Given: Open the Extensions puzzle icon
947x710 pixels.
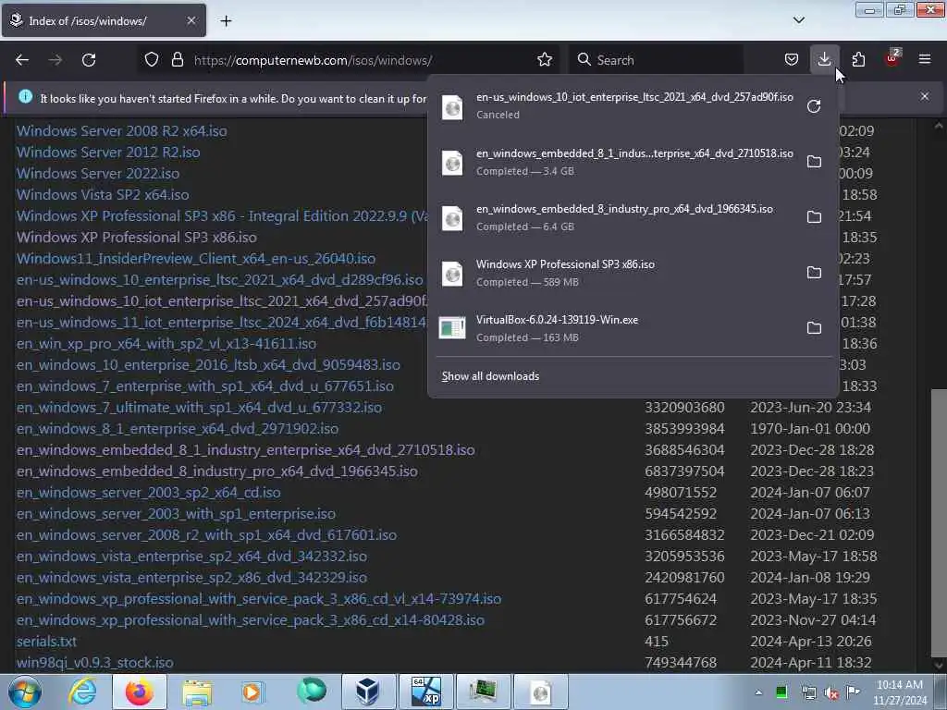Looking at the screenshot, I should [x=858, y=60].
